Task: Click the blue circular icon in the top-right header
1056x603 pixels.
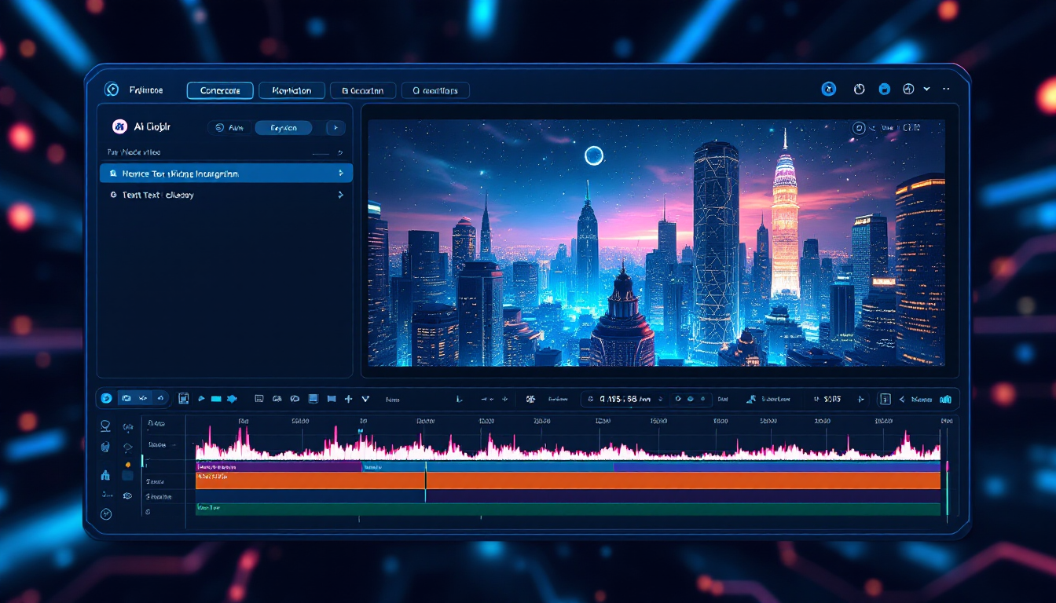Action: 828,90
